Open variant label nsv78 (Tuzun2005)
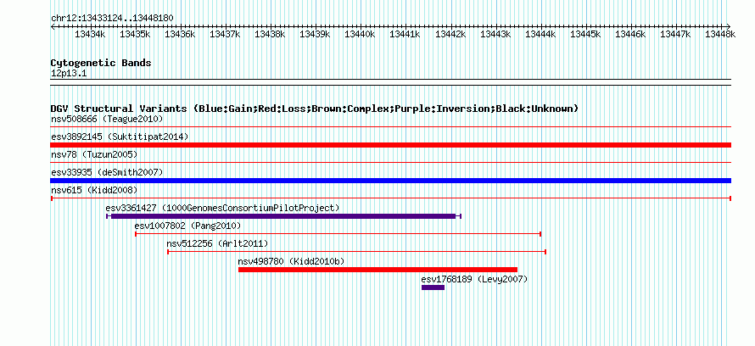 [94, 154]
